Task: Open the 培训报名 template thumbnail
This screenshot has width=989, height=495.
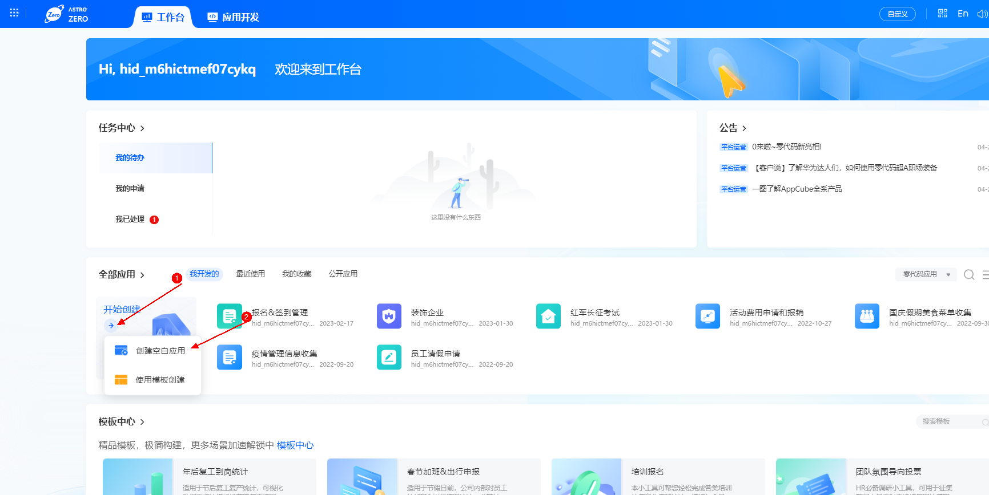Action: point(586,477)
